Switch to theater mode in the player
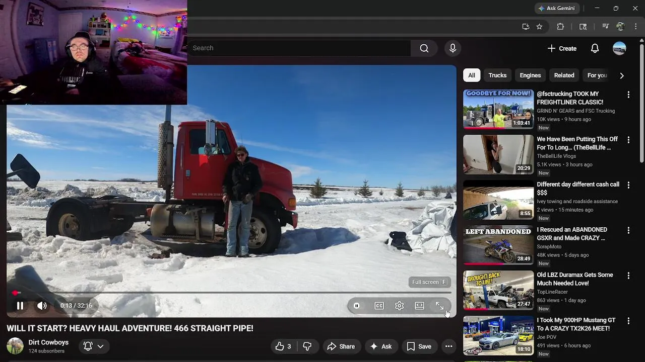 coord(419,306)
